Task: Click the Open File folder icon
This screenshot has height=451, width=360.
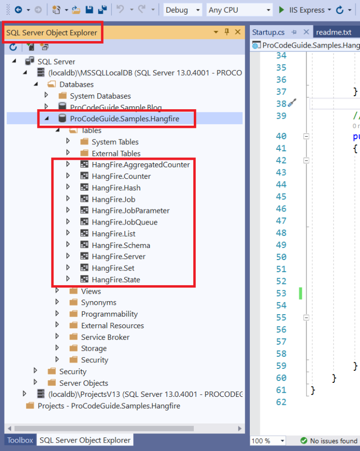Action: 76,10
